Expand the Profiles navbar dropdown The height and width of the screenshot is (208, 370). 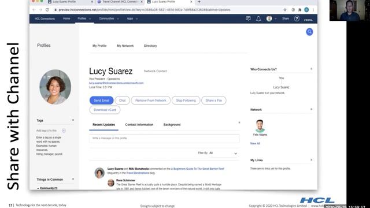[x=90, y=19]
